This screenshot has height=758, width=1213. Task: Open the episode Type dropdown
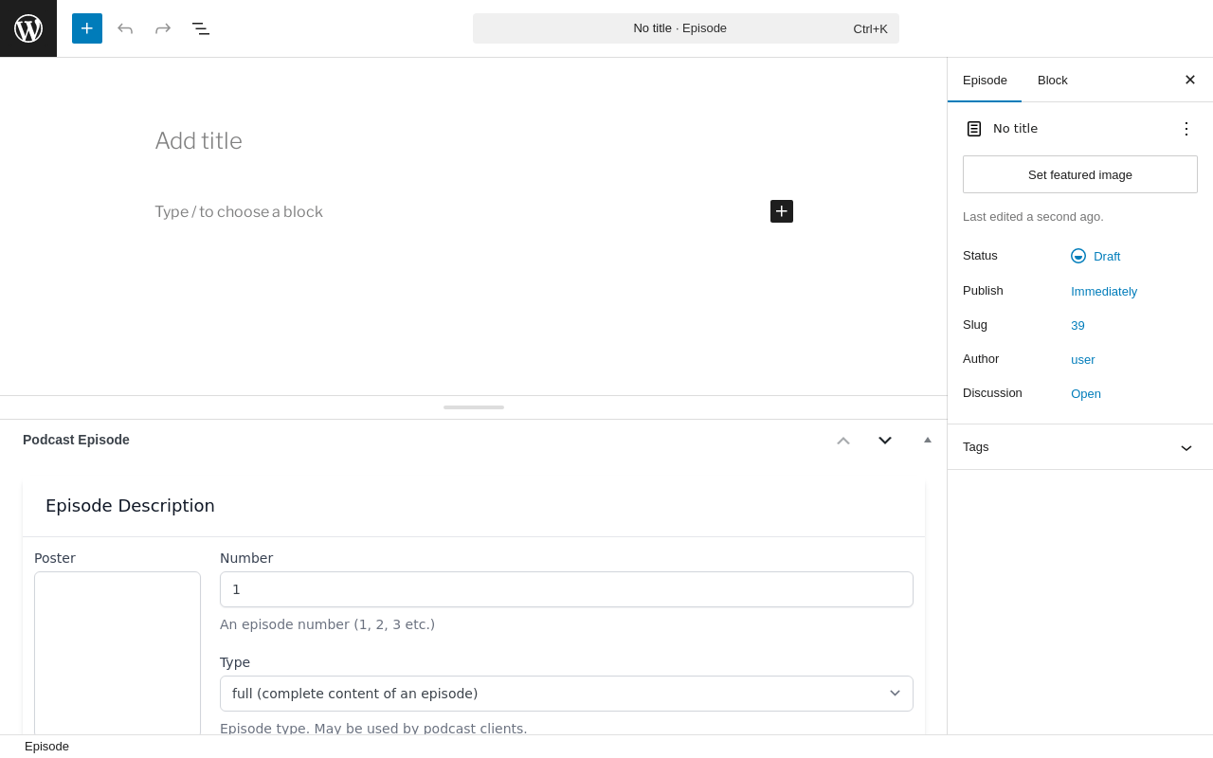point(567,694)
